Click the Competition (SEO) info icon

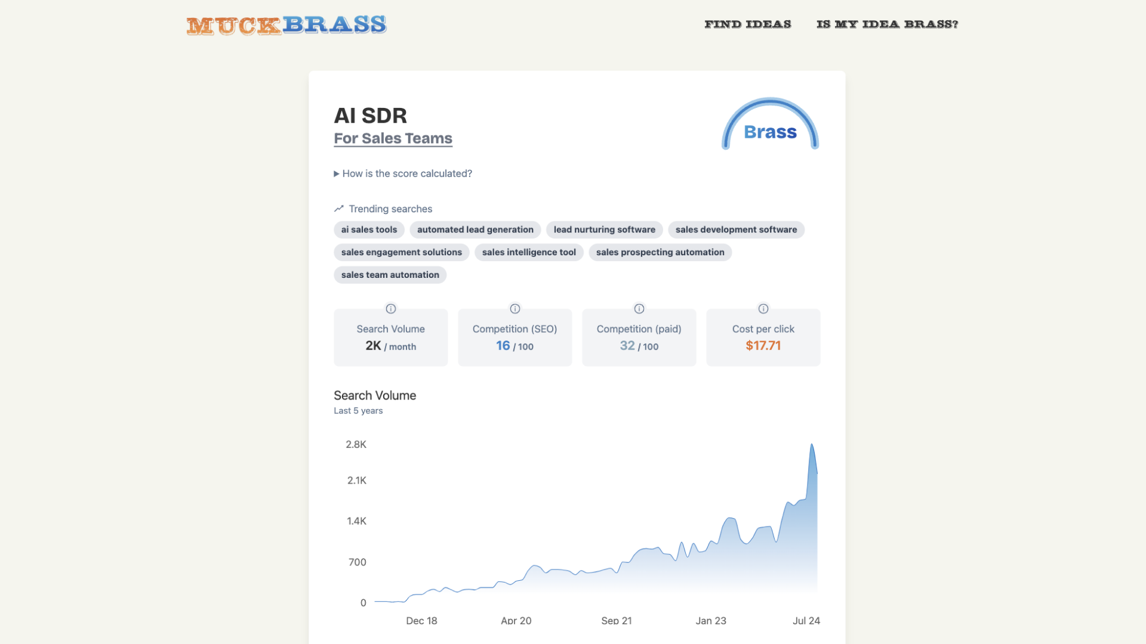515,309
